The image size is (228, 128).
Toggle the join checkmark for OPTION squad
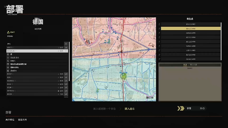66,91
